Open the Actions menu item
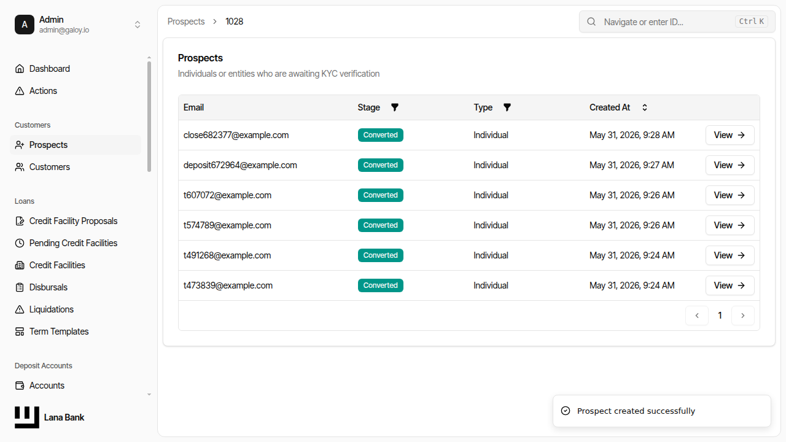Screen dimensions: 786x442 pyautogui.click(x=76, y=91)
